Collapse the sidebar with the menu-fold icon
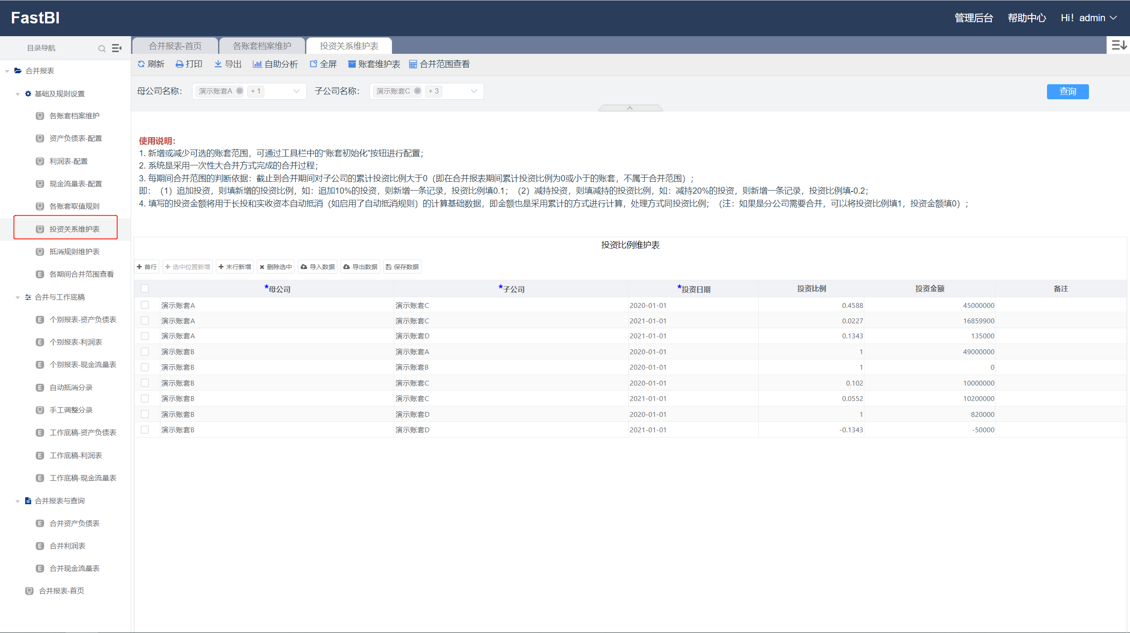 [117, 48]
